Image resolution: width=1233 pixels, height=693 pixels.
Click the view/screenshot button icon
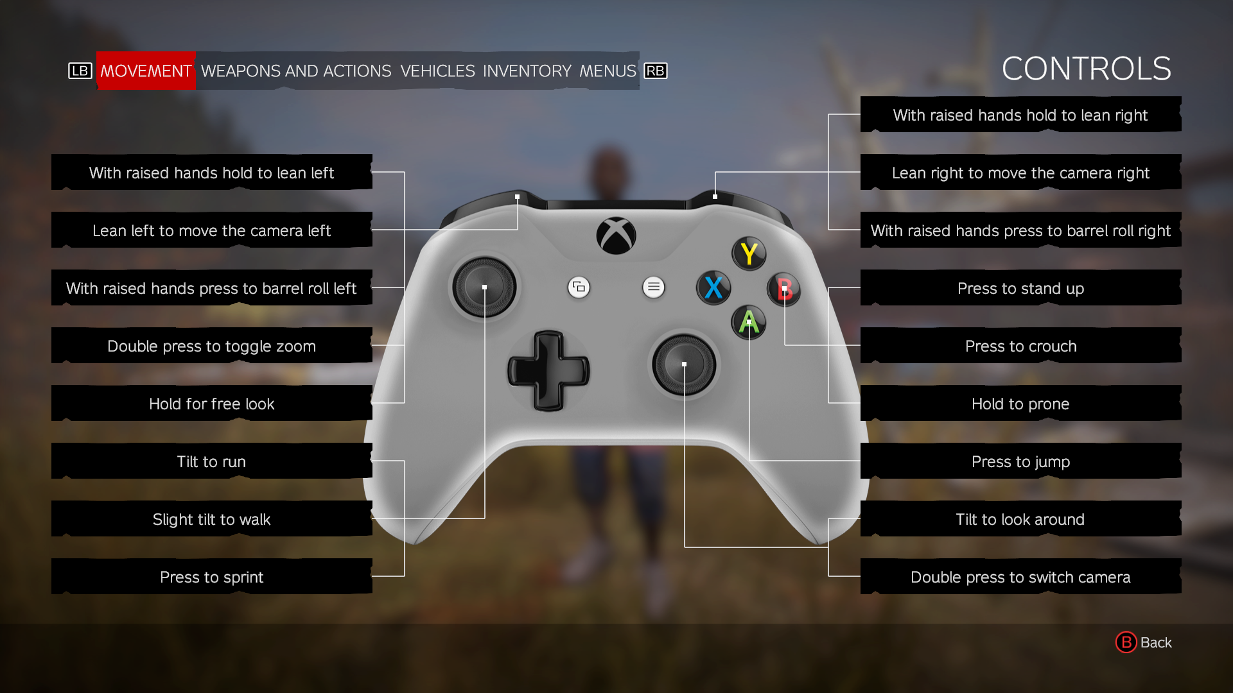point(577,287)
